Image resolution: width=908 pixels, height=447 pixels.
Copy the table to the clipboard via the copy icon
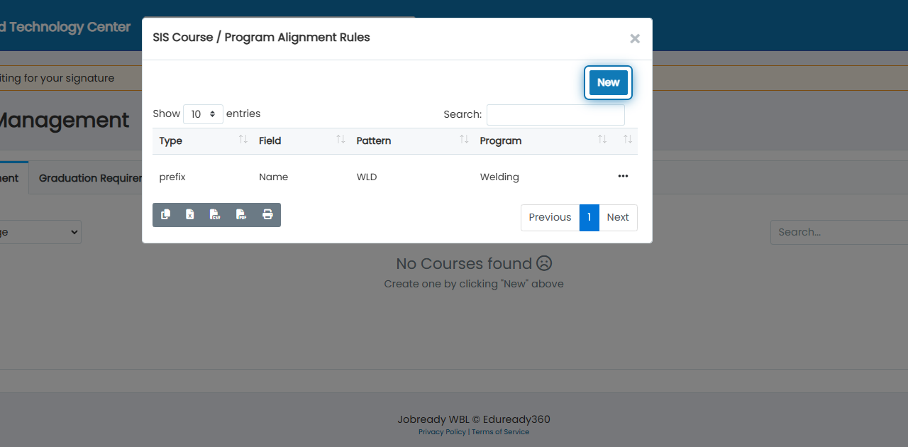(165, 215)
